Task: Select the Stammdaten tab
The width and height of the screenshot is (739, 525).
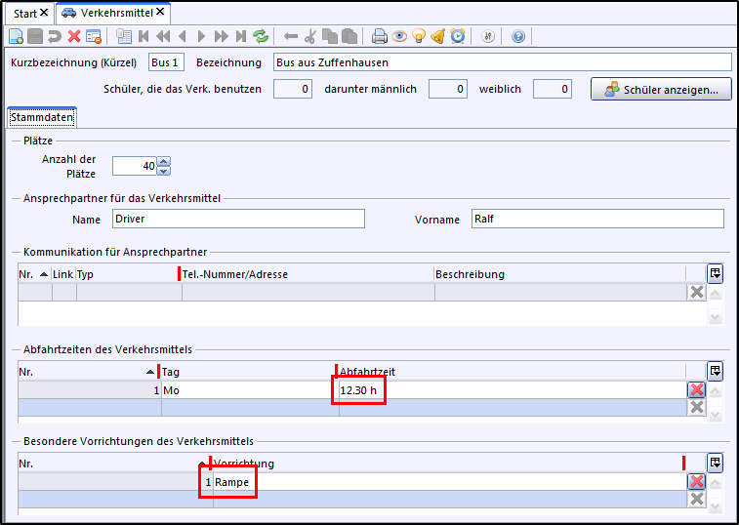Action: click(x=42, y=117)
